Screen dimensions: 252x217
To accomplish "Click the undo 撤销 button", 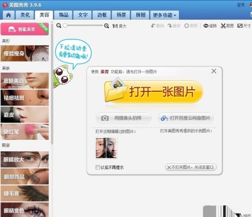I will point(157,26).
